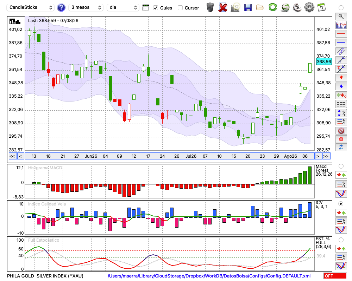This screenshot has width=352, height=281.
Task: Open the folder icon in toolbar
Action: [260, 8]
